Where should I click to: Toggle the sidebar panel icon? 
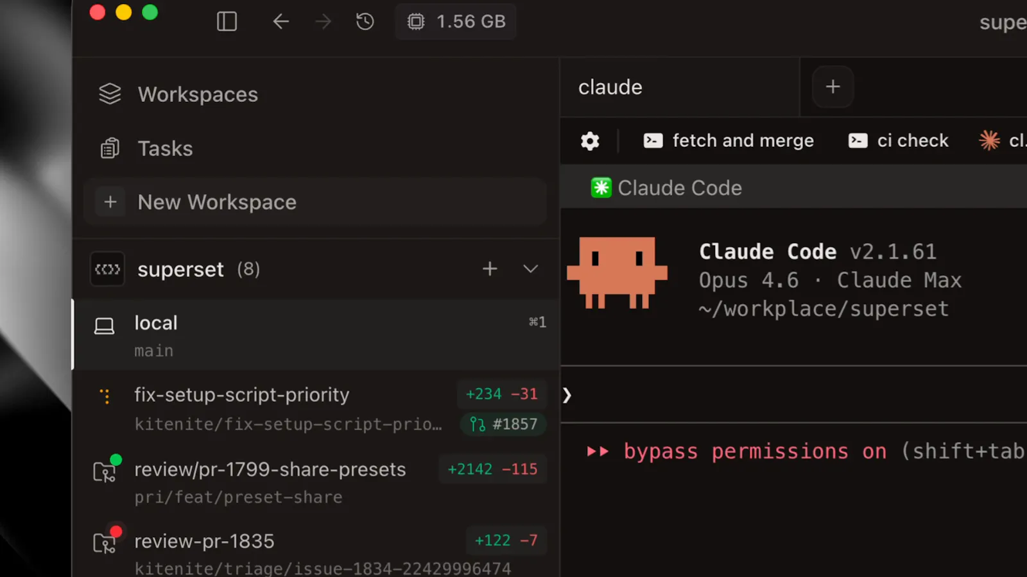(227, 22)
